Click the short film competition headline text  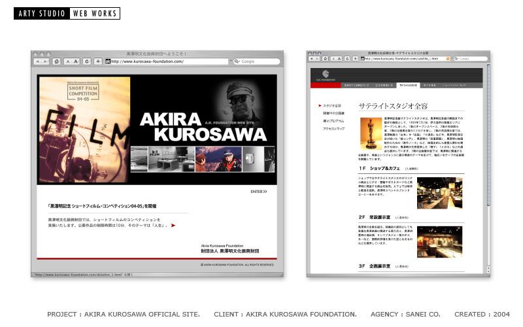(102, 206)
